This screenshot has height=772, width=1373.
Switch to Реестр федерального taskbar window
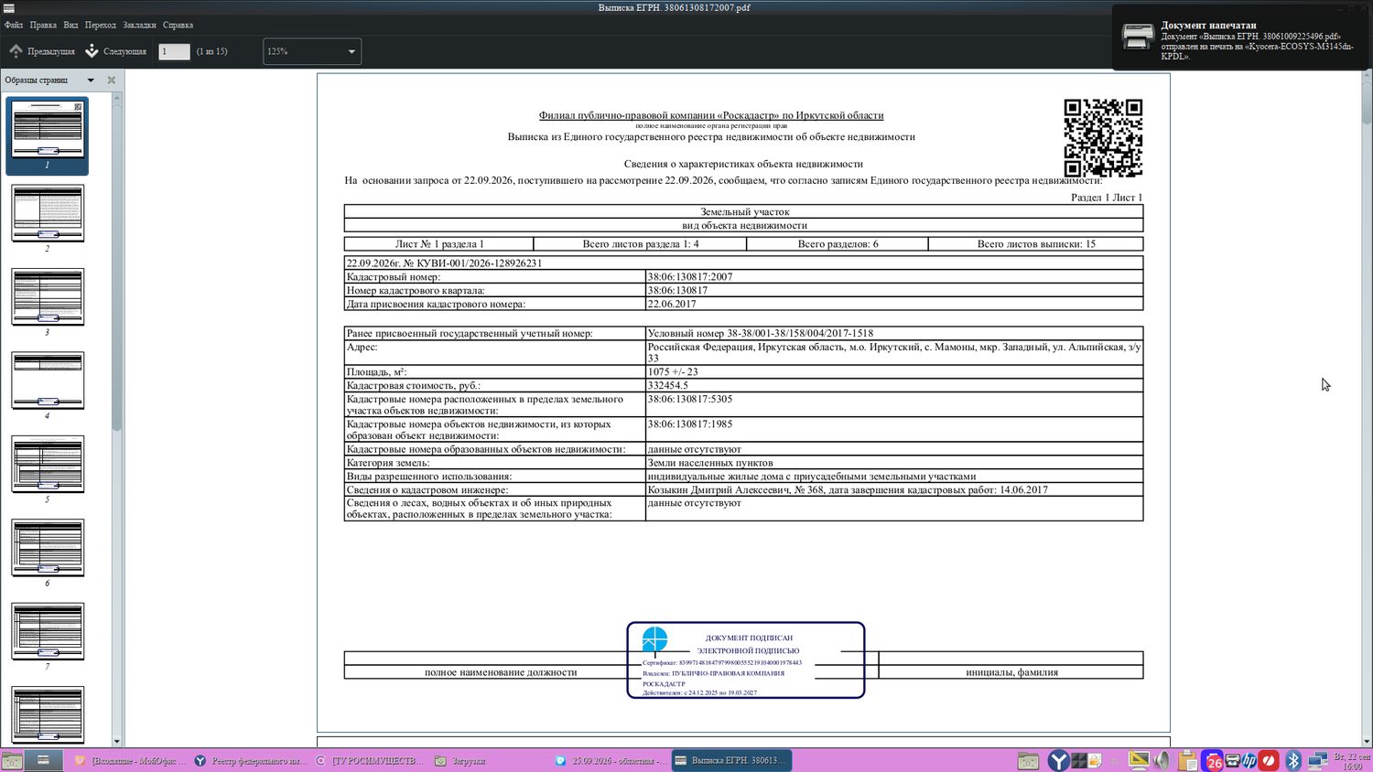tap(251, 760)
